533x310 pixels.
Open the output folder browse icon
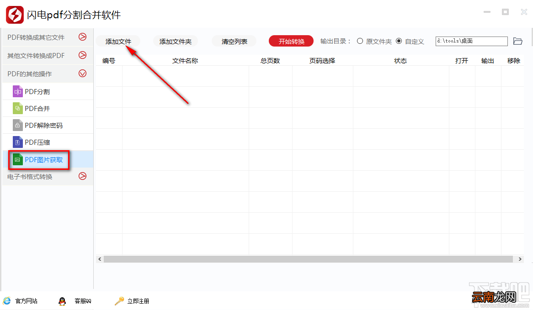[x=518, y=41]
